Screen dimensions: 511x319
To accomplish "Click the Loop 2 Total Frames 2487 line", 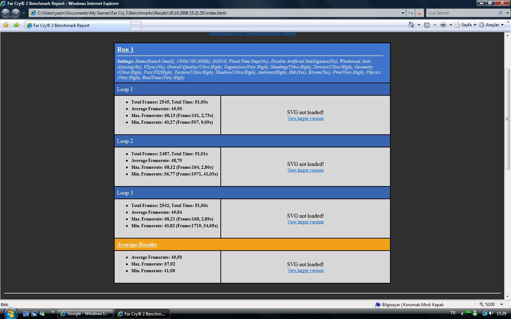I will [x=169, y=154].
